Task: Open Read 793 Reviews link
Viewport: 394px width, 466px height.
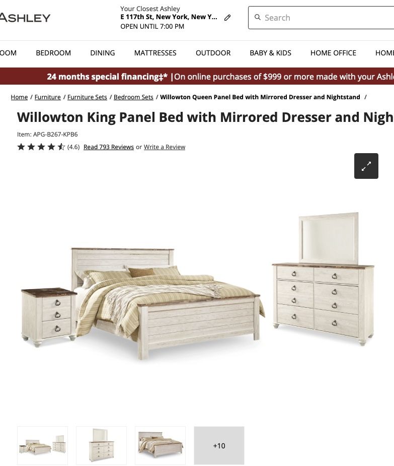Action: (109, 147)
